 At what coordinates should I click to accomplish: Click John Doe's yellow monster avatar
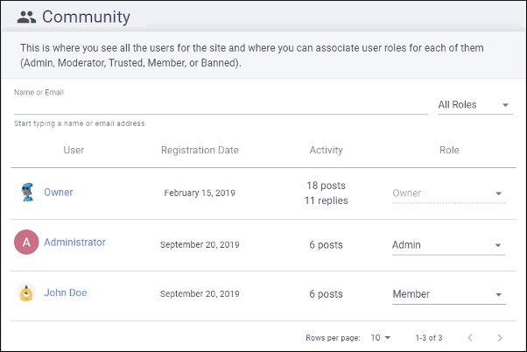coord(26,292)
